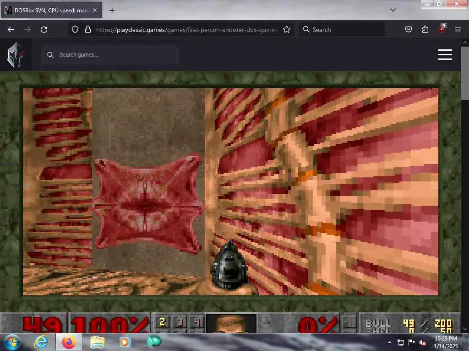
Task: Expand the list all tabs chevron
Action: coord(393,10)
